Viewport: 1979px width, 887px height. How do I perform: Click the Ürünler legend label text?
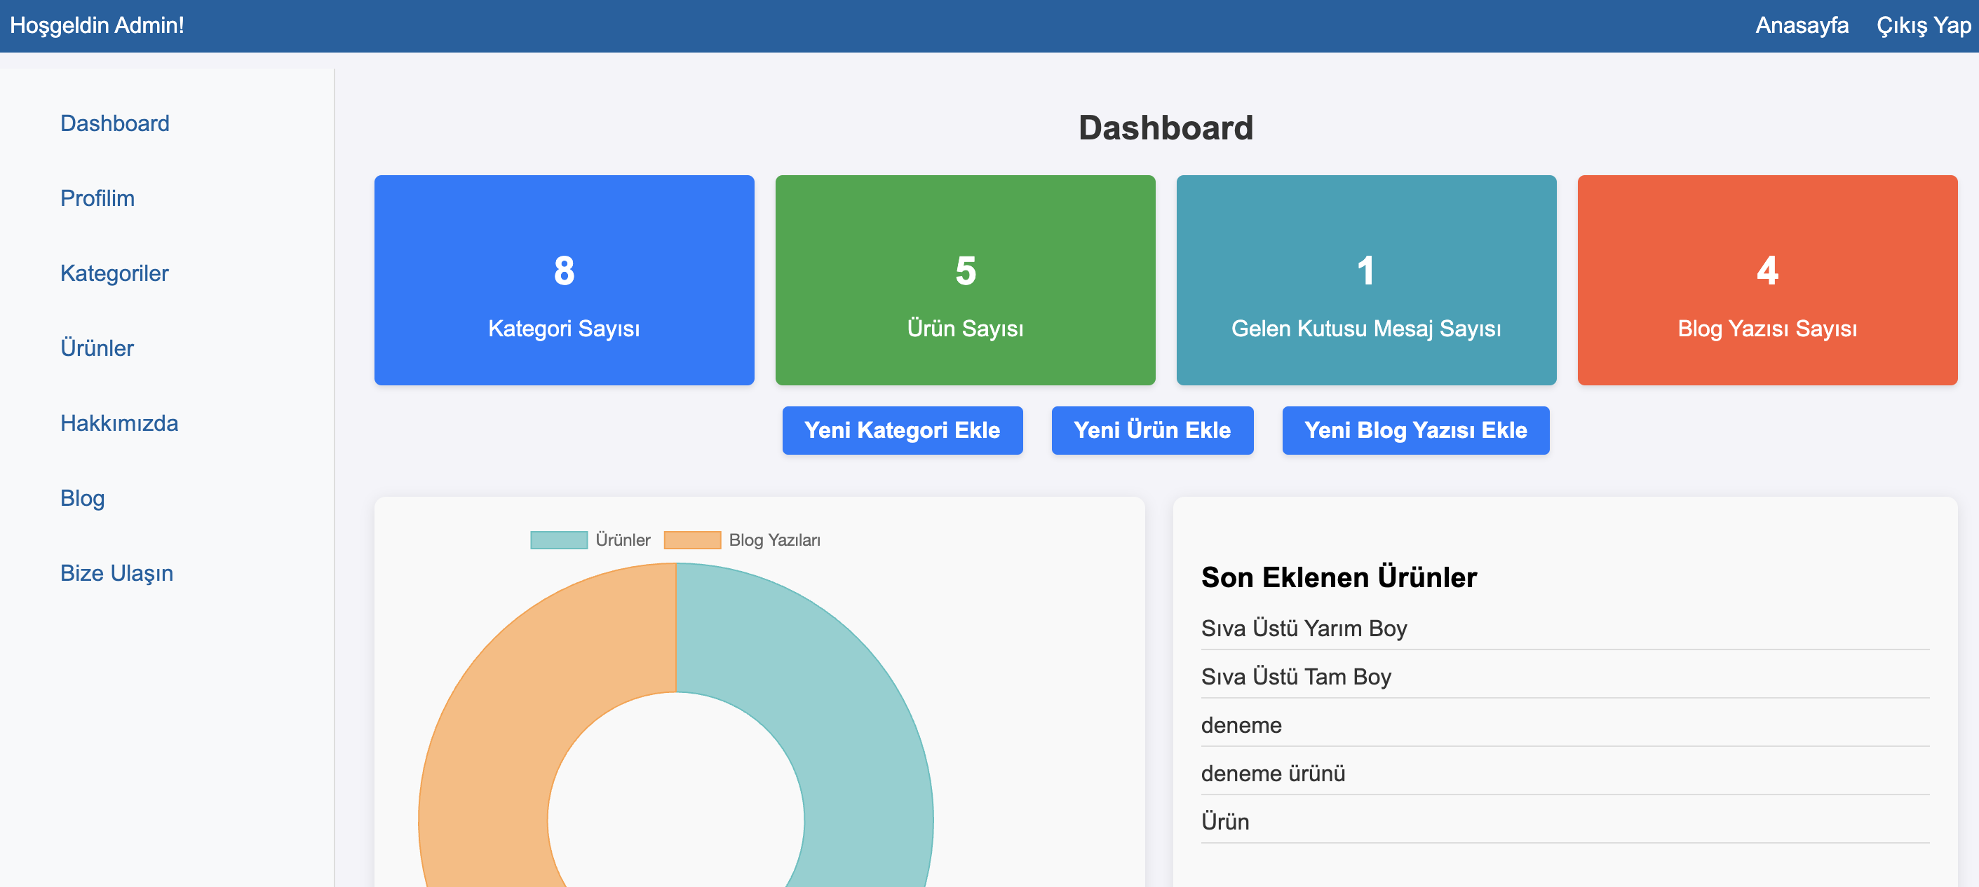click(623, 540)
